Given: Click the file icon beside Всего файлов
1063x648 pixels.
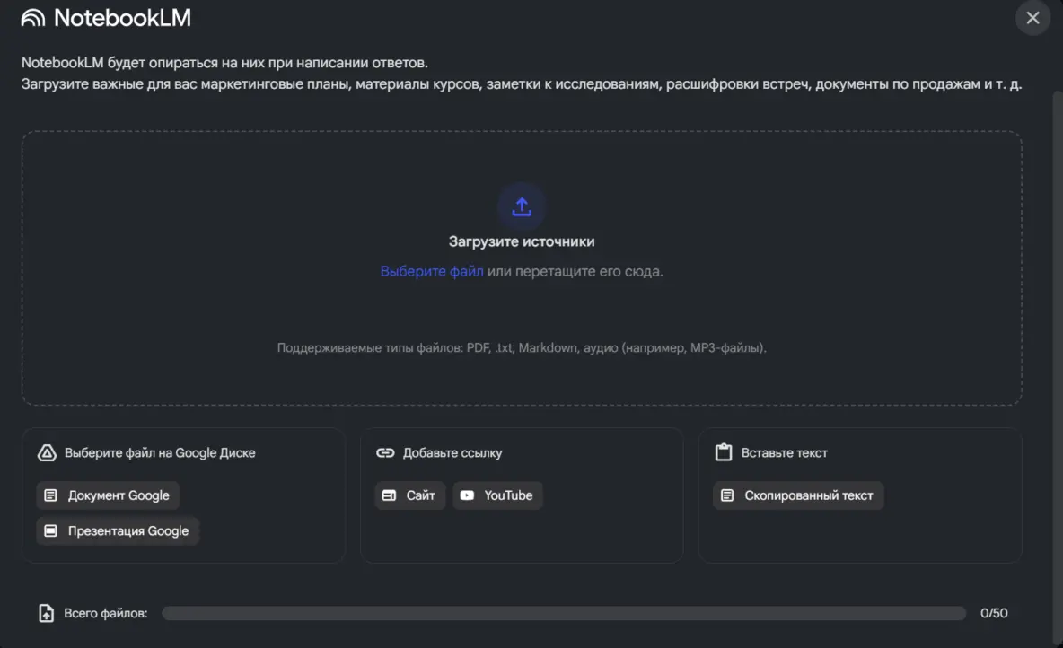Looking at the screenshot, I should point(46,613).
